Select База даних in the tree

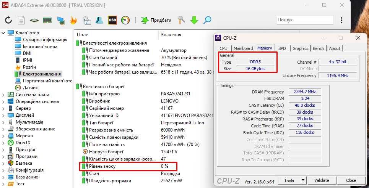pyautogui.click(x=27, y=177)
